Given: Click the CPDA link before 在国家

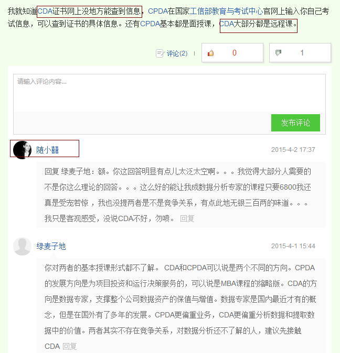Looking at the screenshot, I should pos(158,11).
